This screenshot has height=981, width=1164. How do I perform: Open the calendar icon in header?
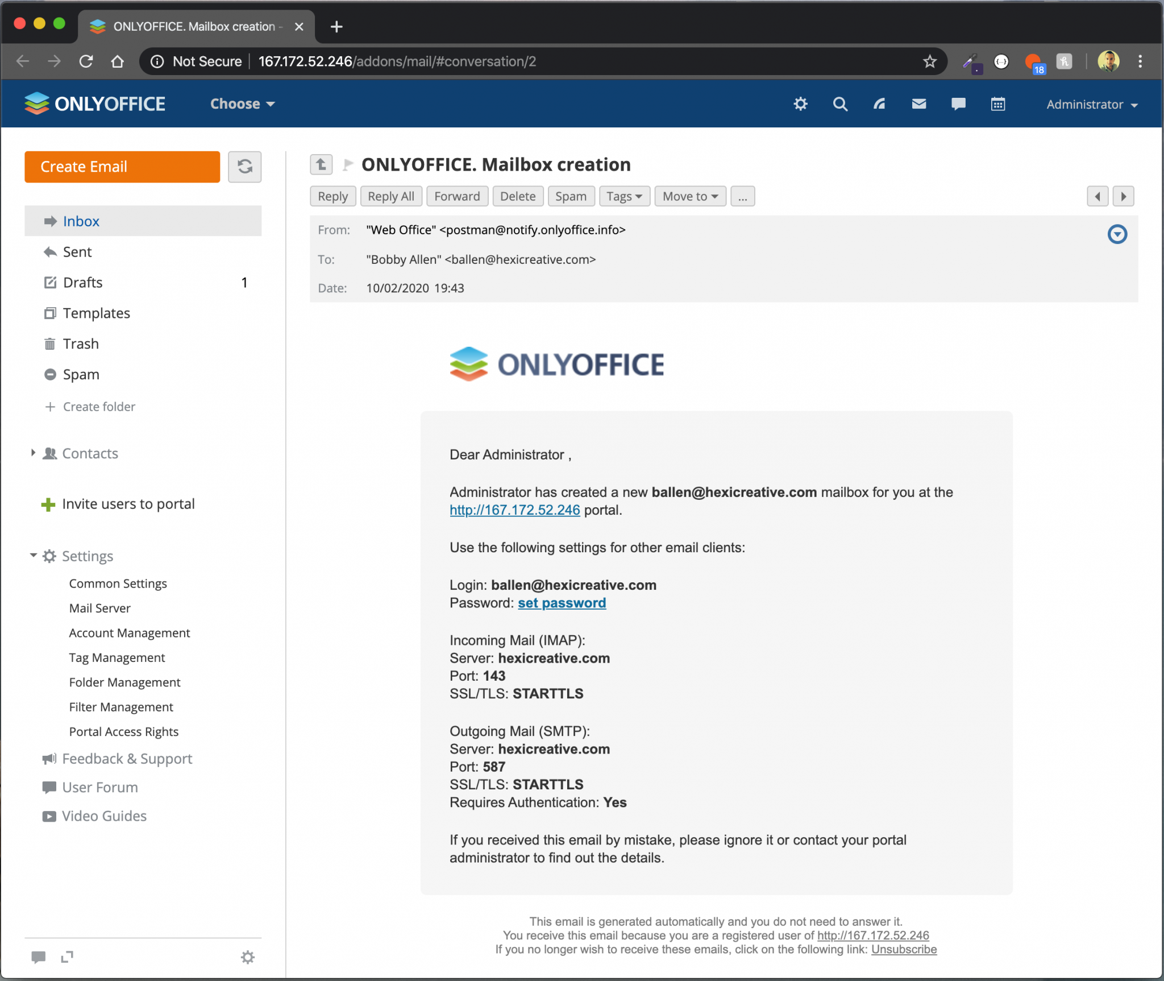pos(998,104)
